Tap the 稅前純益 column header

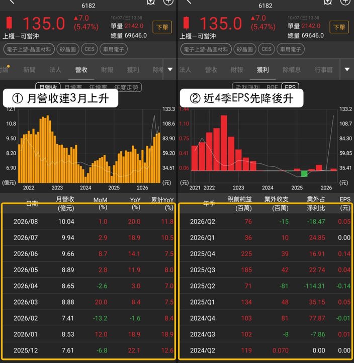tap(240, 204)
